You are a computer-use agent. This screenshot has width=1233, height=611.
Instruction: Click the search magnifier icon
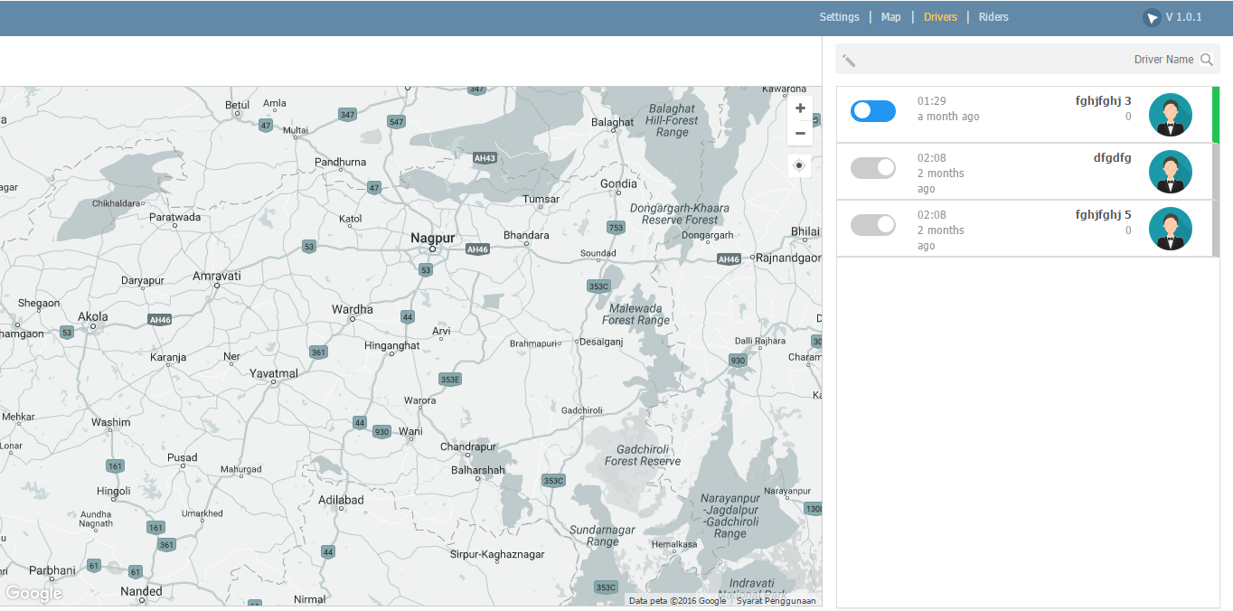1207,60
